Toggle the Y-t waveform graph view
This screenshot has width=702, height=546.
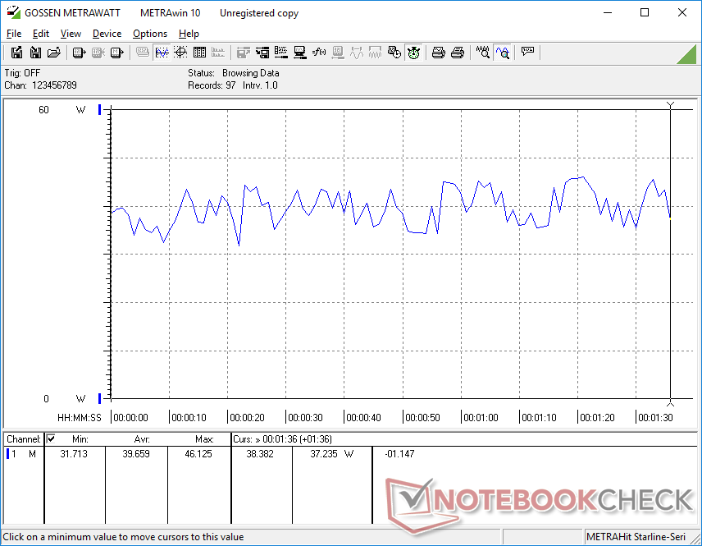point(162,53)
